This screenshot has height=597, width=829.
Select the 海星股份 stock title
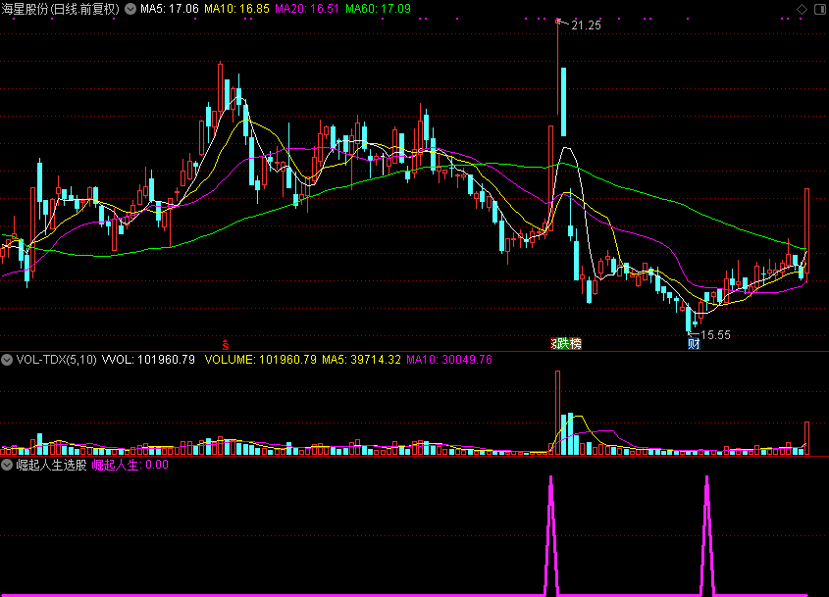[61, 9]
